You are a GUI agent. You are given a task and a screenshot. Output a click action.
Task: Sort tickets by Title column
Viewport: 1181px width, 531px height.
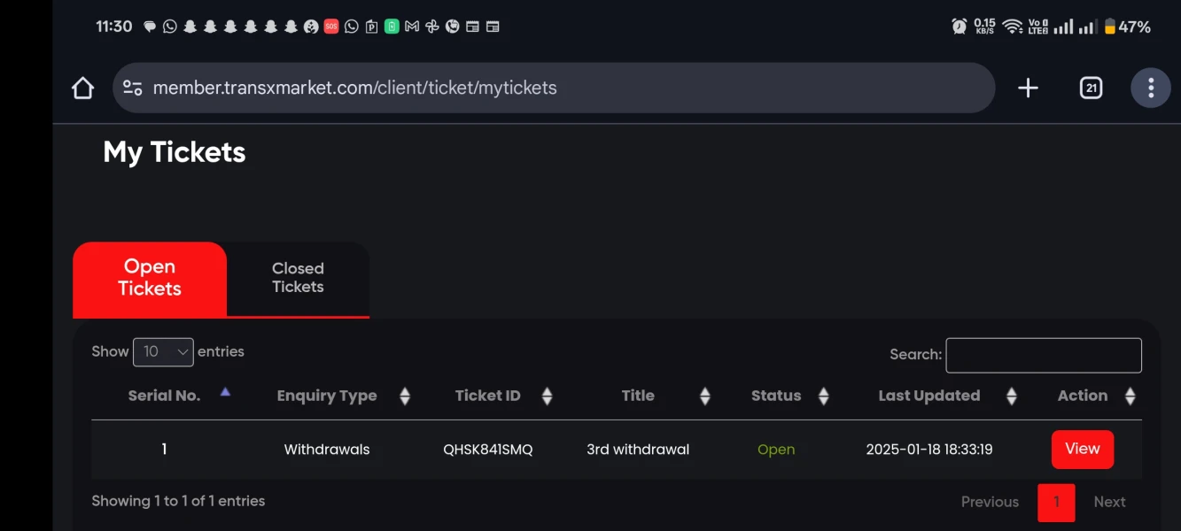click(x=705, y=396)
